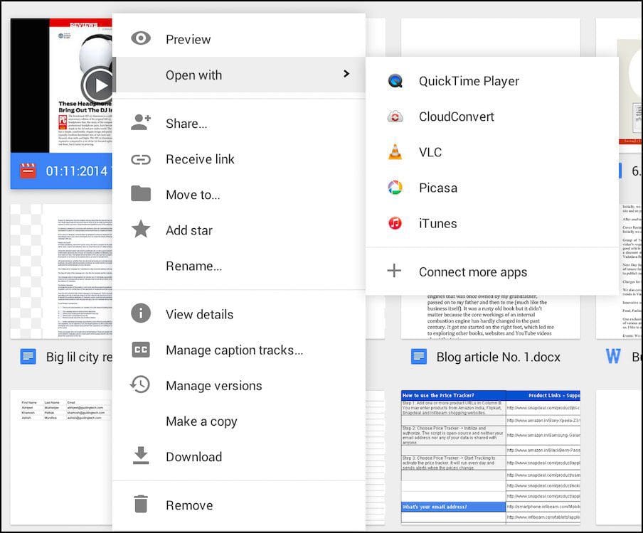Click the plus icon for more apps
643x533 pixels.
click(x=394, y=271)
